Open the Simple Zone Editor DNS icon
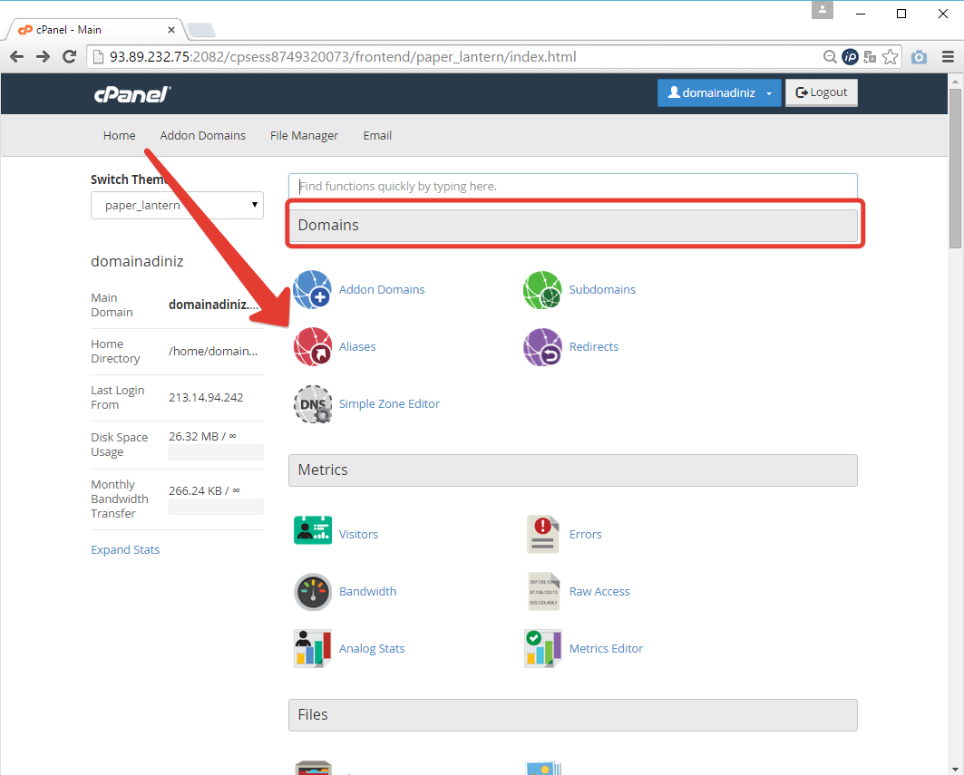The width and height of the screenshot is (964, 775). (312, 404)
